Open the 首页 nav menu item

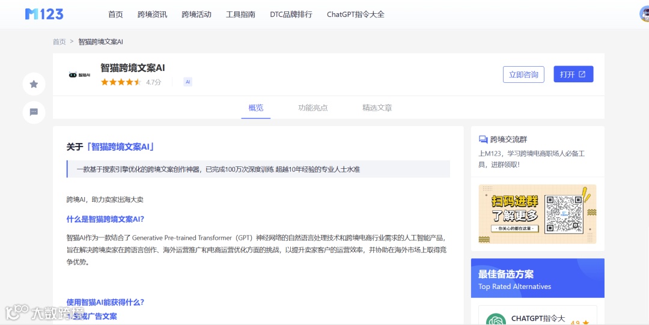point(115,14)
